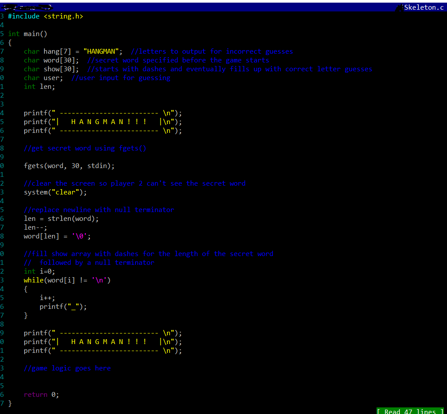This screenshot has width=447, height=414.
Task: Click the word[len] = '\0' assignment
Action: [57, 236]
